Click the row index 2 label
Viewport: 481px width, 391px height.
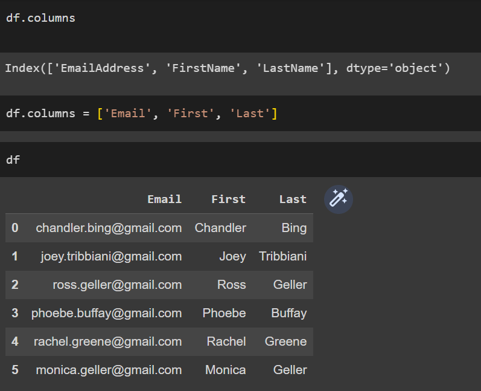[15, 285]
